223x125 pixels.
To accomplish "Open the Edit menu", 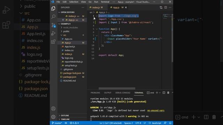I will click(64, 2).
